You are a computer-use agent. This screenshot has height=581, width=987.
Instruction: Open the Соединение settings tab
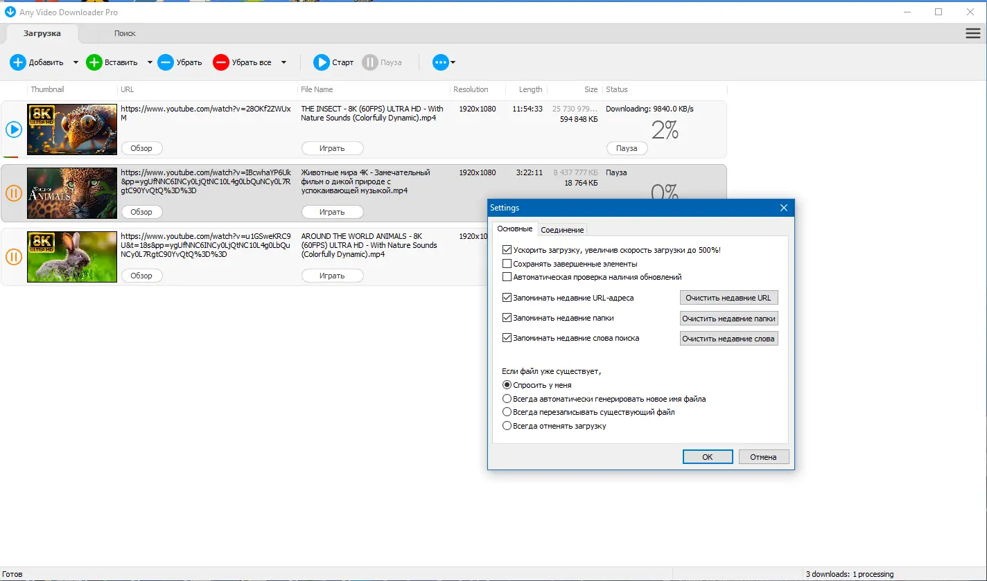point(562,229)
